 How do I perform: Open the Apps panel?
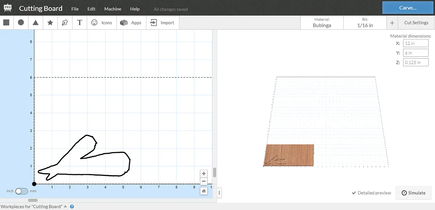[131, 22]
